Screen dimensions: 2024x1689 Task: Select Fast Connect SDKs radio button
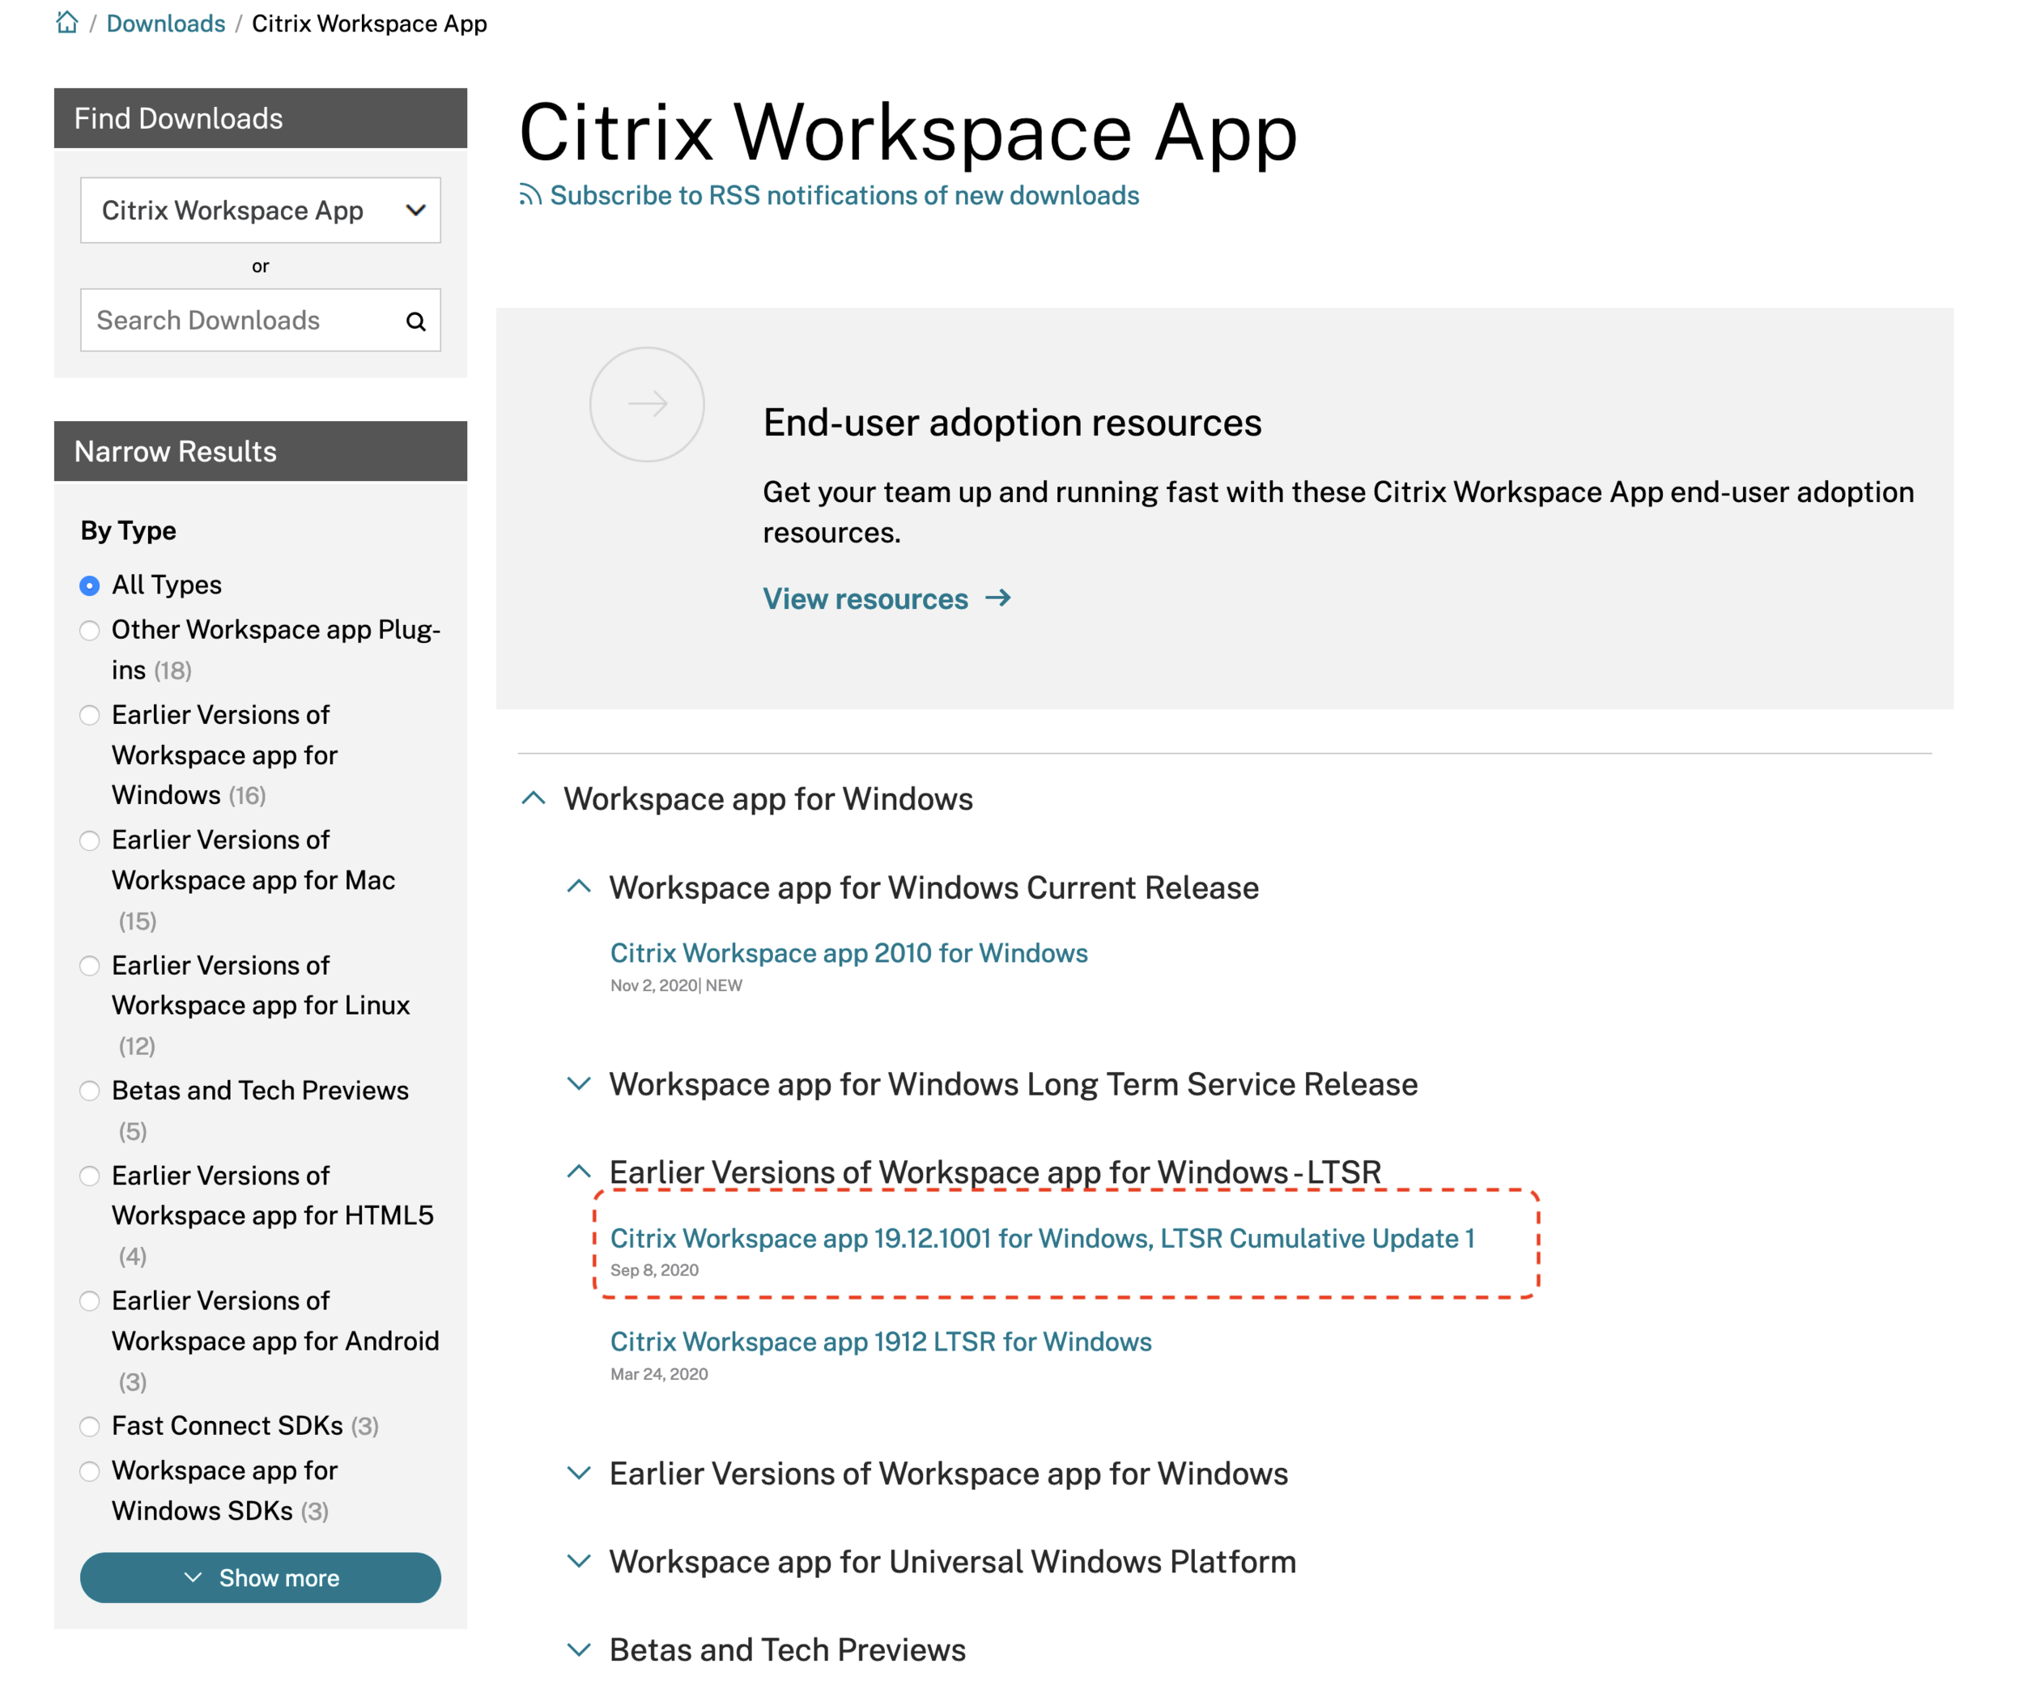(90, 1427)
